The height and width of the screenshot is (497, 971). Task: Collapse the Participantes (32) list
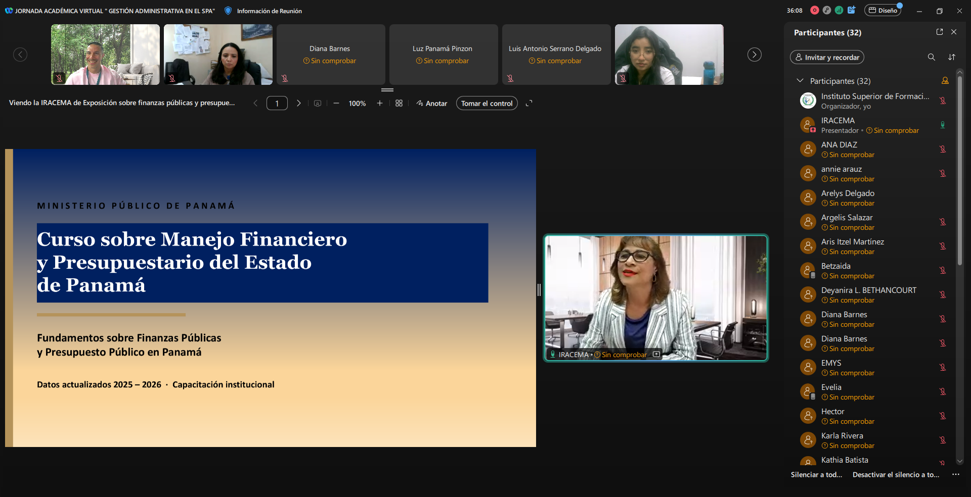click(800, 81)
